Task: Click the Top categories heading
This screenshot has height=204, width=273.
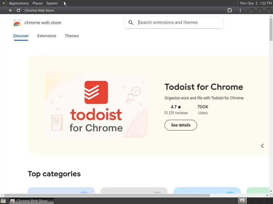Action: [54, 174]
